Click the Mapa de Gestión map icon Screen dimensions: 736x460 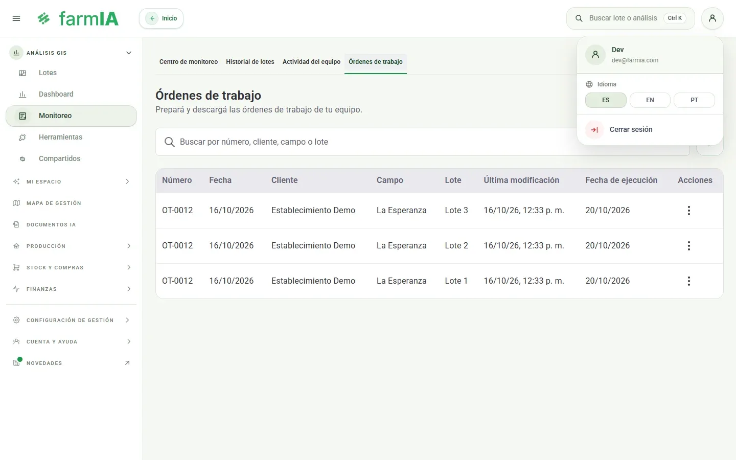point(16,203)
